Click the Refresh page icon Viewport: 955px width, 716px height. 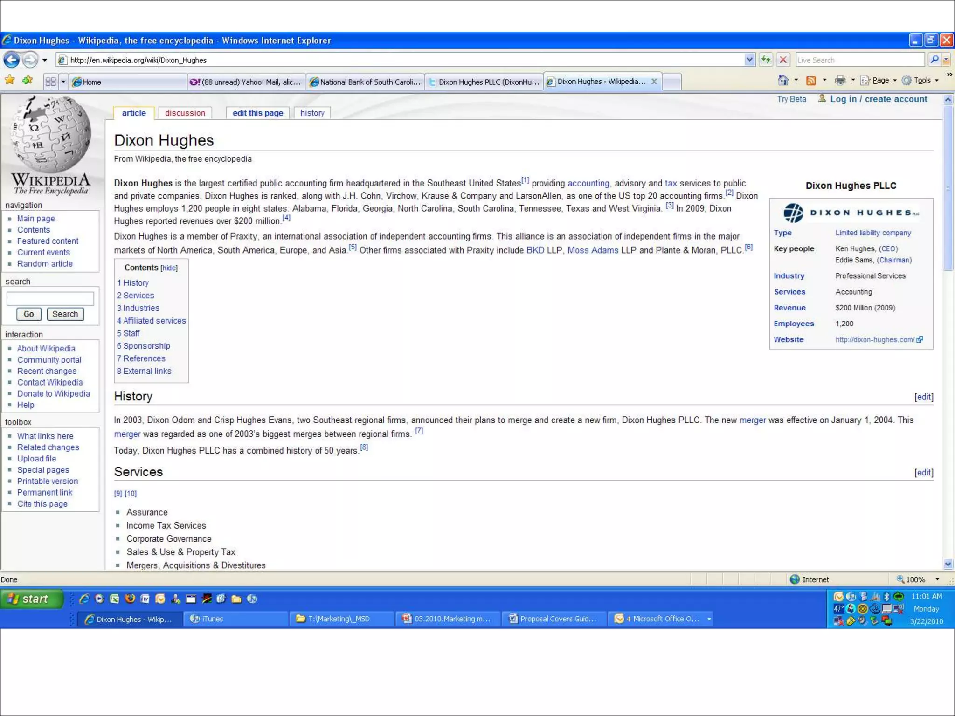(x=766, y=60)
